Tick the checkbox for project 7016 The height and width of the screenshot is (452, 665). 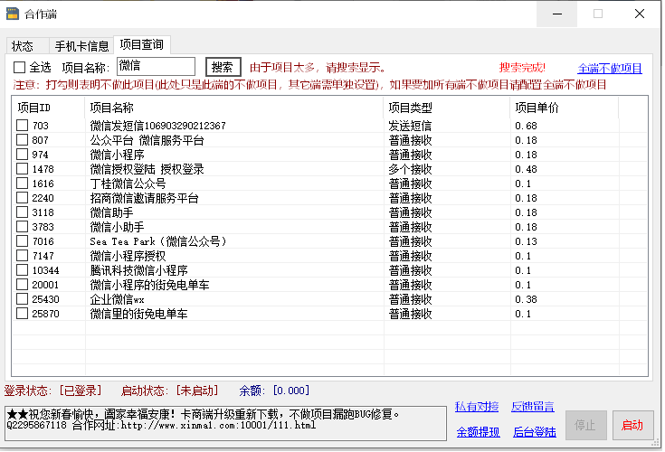22,241
